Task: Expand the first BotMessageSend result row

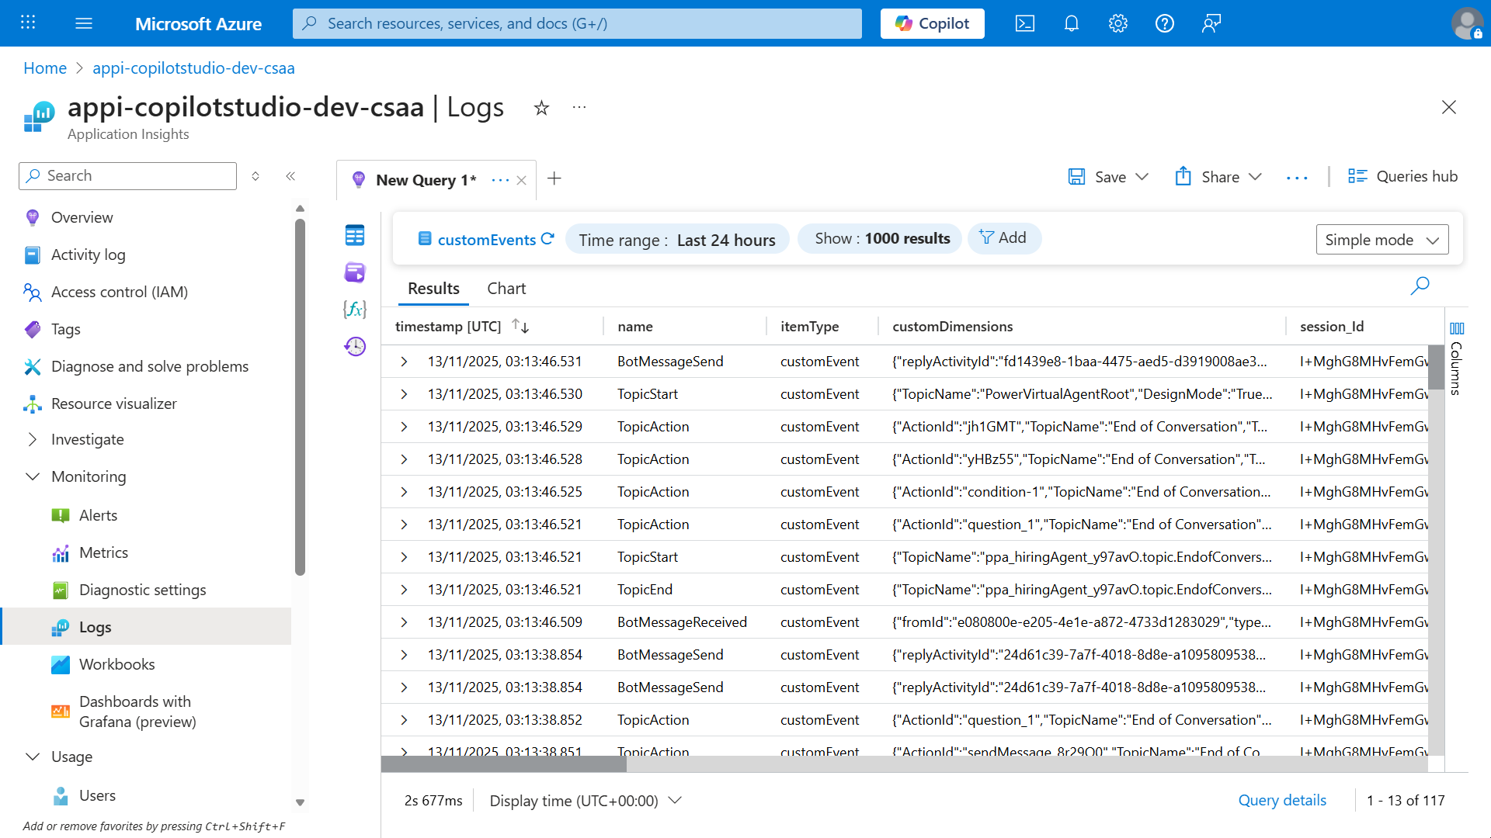Action: 404,362
